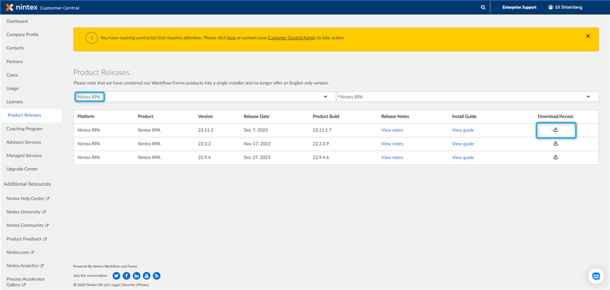
Task: Open the RSS feed icon in footer
Action: pyautogui.click(x=157, y=276)
